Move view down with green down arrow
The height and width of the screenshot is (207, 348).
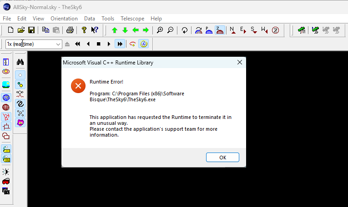(x=125, y=30)
